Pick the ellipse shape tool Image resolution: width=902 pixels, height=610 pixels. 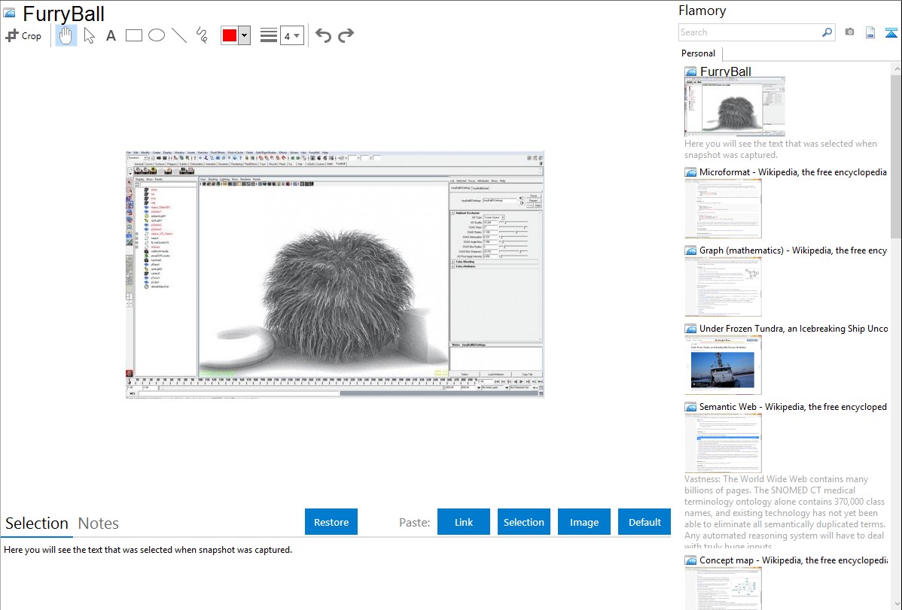click(157, 35)
